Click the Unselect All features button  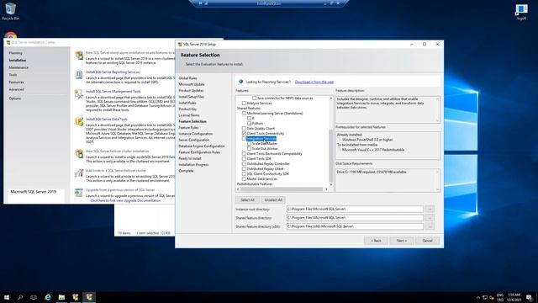(273, 200)
